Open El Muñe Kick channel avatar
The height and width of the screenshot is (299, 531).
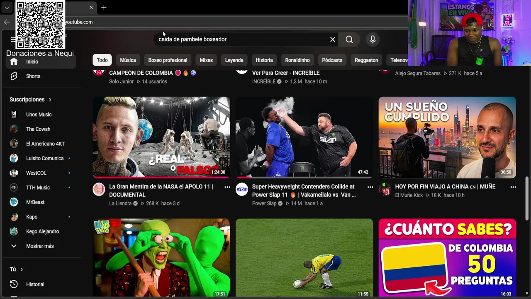[385, 189]
